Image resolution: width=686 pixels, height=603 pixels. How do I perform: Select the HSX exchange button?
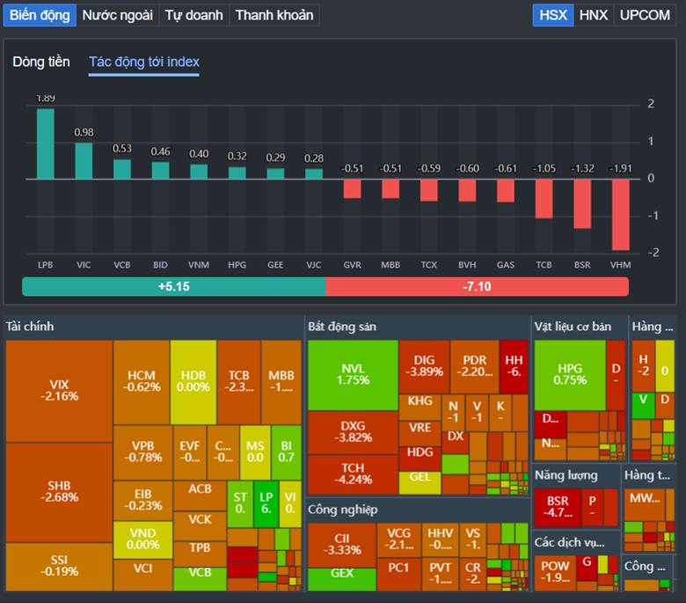pyautogui.click(x=553, y=15)
